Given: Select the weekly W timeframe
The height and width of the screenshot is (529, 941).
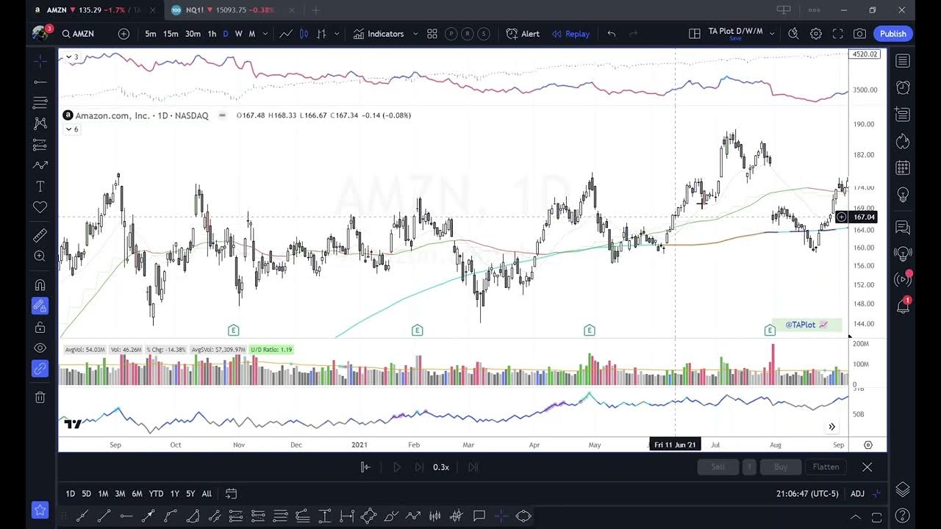Looking at the screenshot, I should point(238,34).
